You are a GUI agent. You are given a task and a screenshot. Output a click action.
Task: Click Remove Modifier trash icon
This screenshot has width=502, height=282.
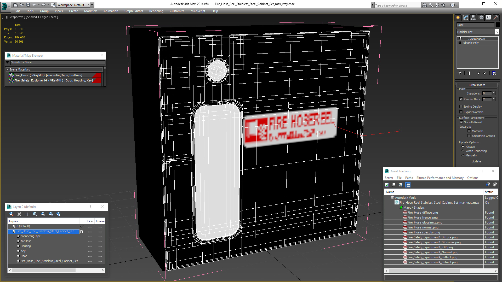coord(484,73)
